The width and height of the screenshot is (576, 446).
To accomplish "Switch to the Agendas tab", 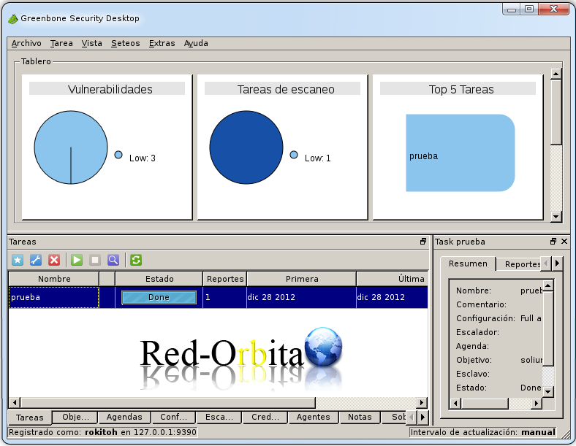I will [x=124, y=417].
